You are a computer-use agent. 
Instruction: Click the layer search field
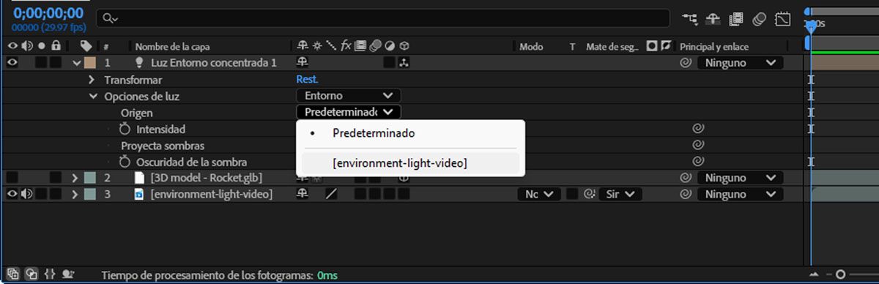383,18
